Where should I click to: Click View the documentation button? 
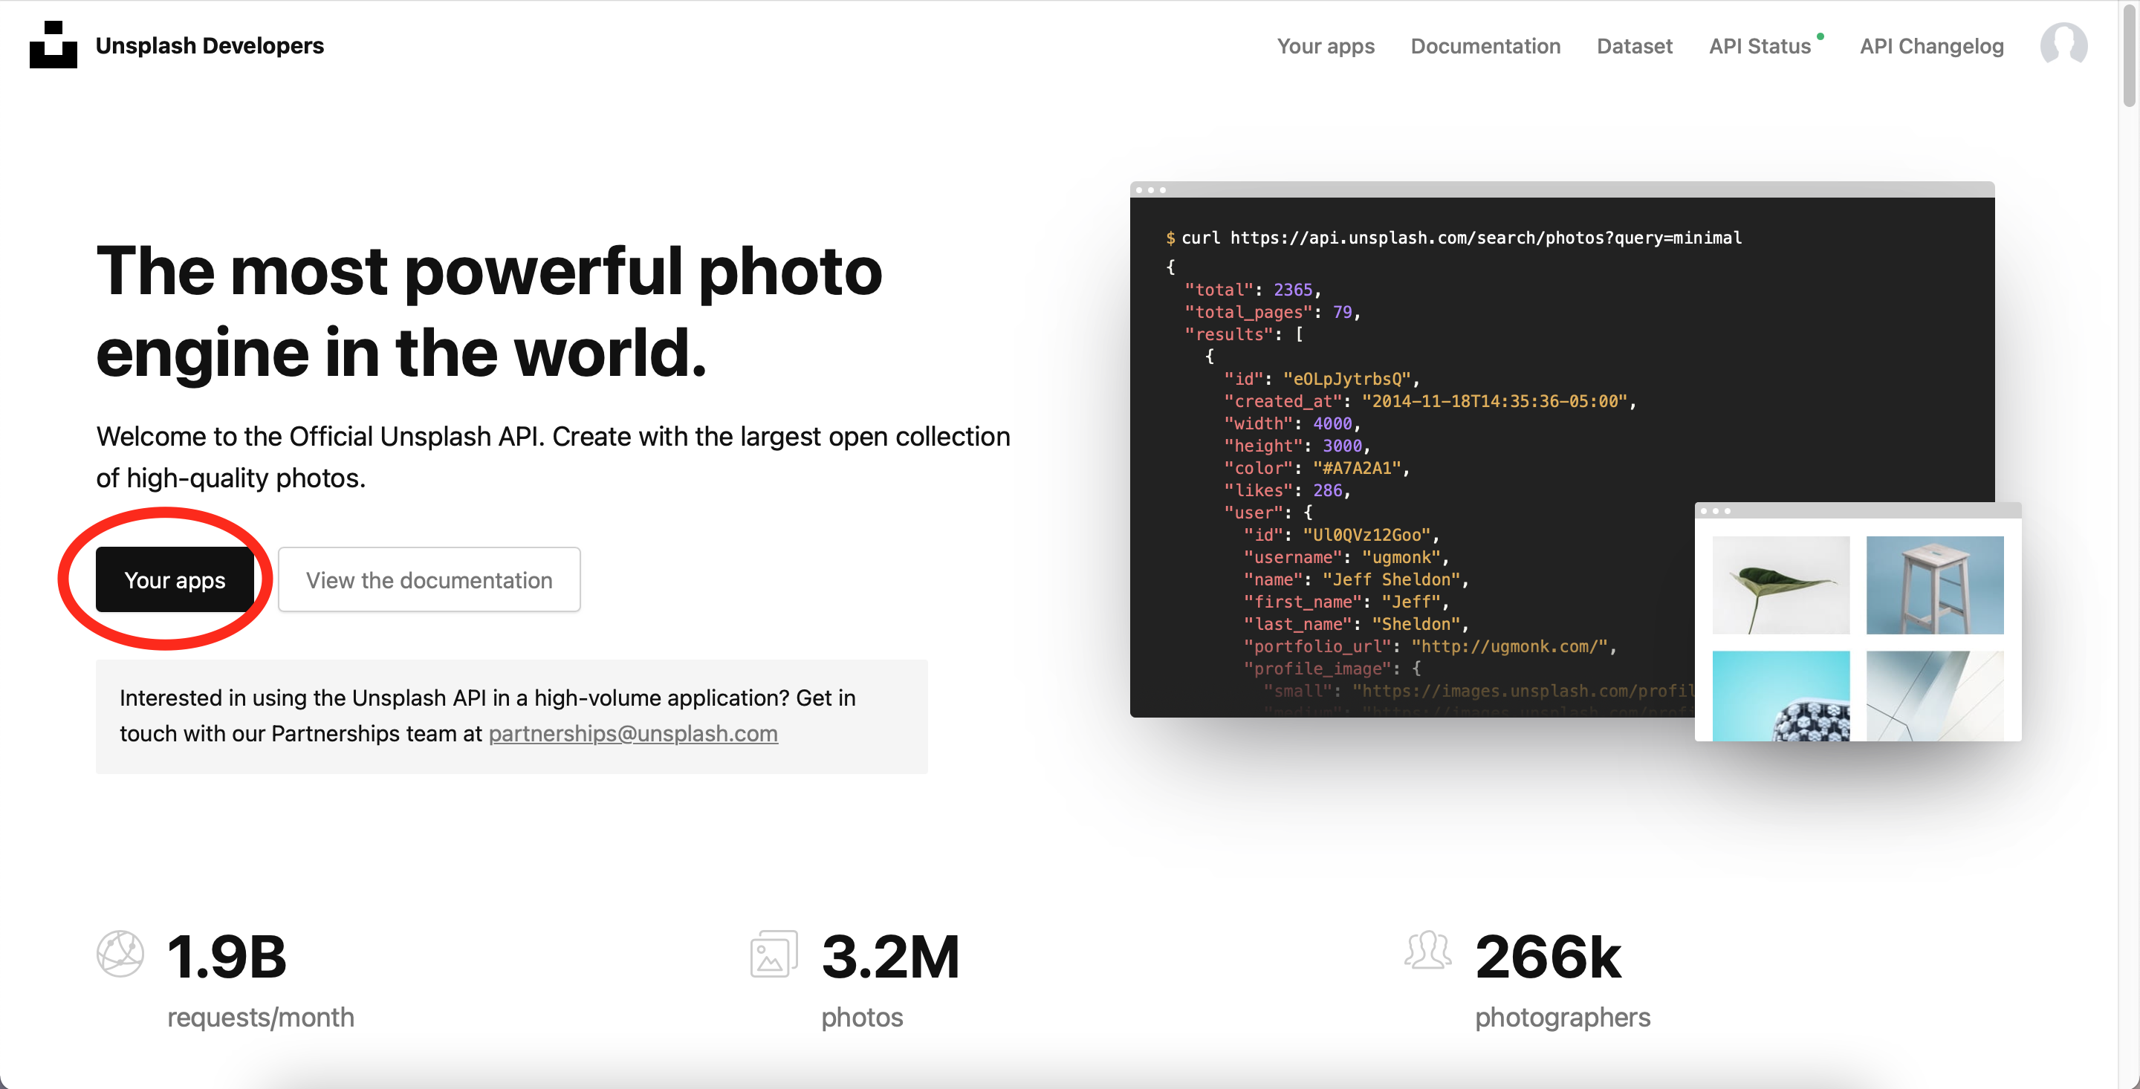pyautogui.click(x=429, y=580)
